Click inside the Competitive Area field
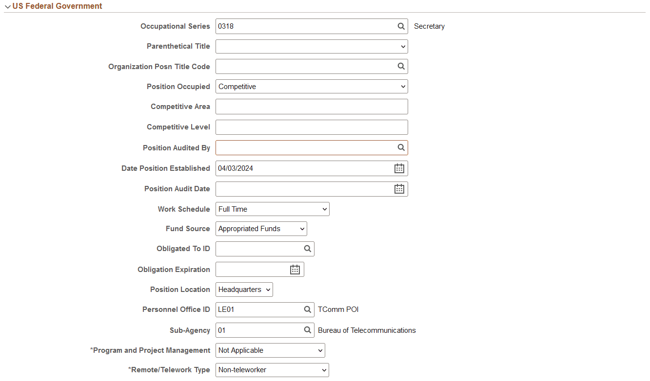The width and height of the screenshot is (650, 381). click(x=312, y=107)
